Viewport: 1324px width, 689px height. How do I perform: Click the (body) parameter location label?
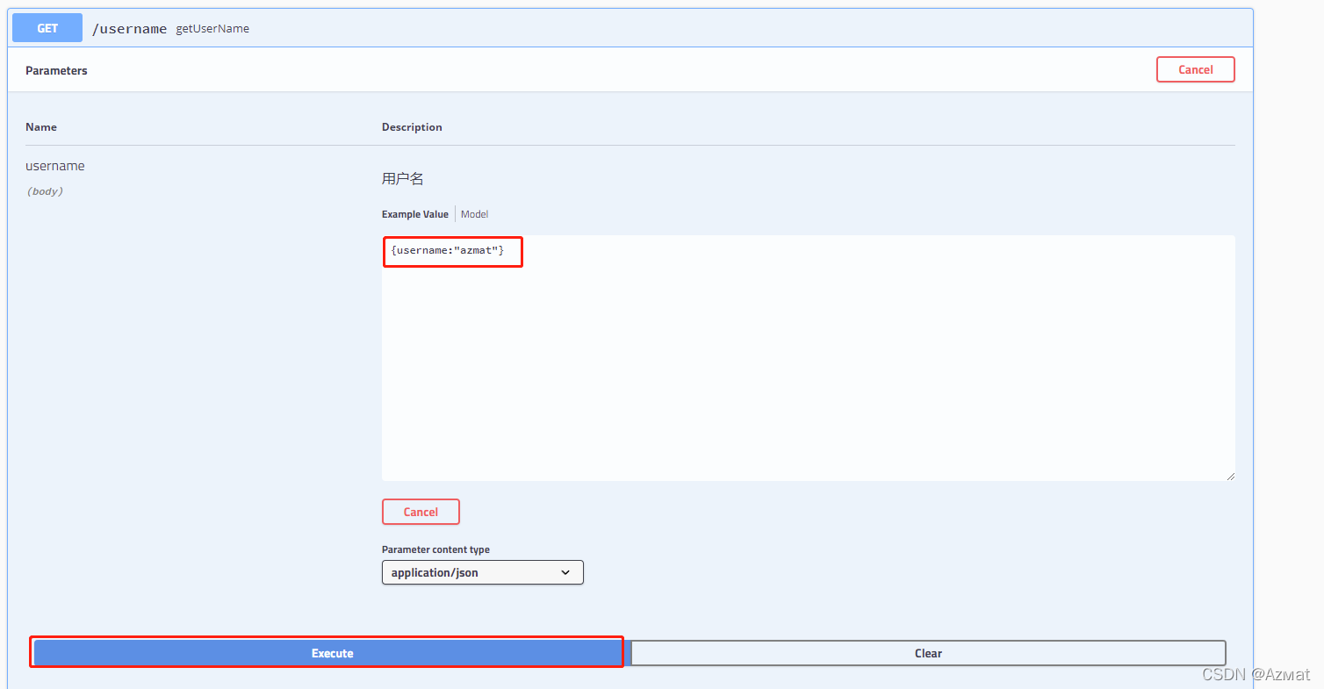[x=45, y=190]
